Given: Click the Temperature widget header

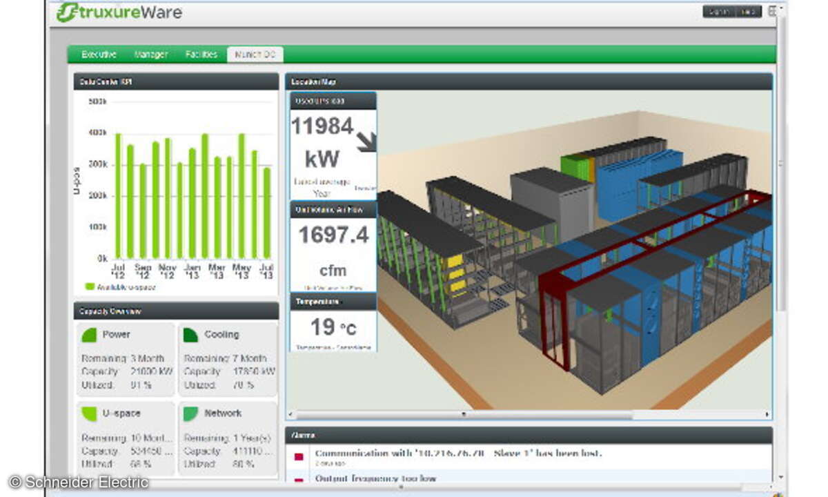Looking at the screenshot, I should [x=333, y=302].
